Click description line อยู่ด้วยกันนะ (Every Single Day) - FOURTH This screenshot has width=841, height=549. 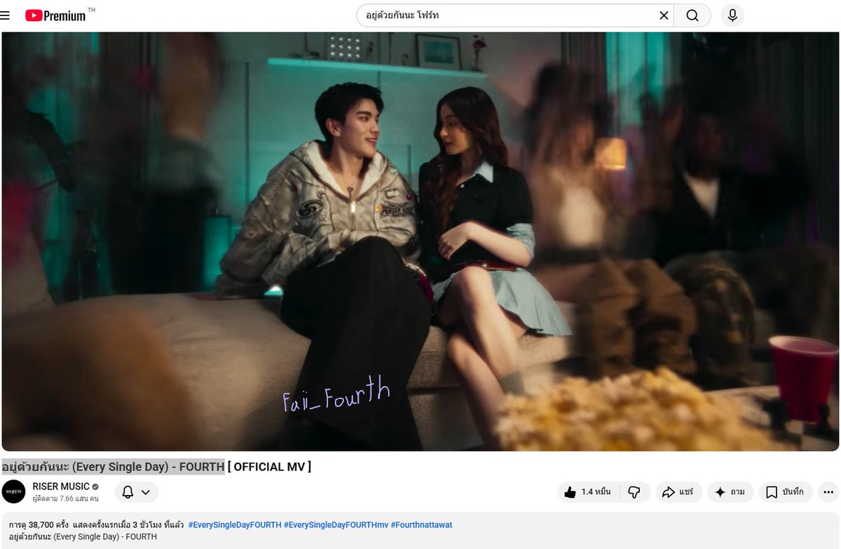83,536
